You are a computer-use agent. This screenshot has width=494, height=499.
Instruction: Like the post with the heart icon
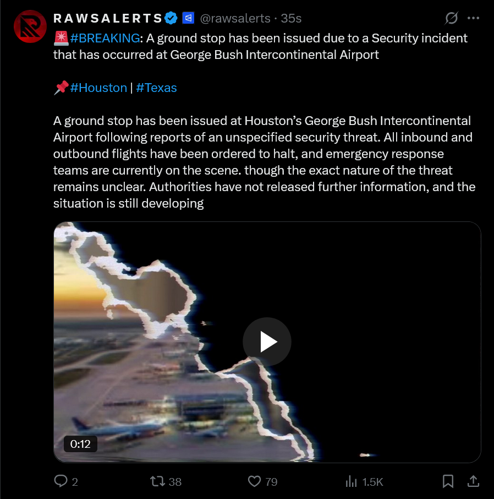point(254,481)
